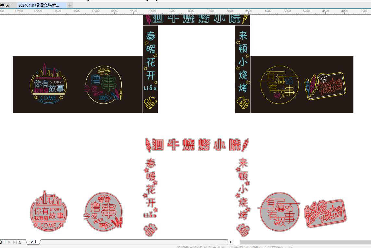
Task: Select the 有酒有故事 yellow neon circle
Action: pyautogui.click(x=279, y=85)
